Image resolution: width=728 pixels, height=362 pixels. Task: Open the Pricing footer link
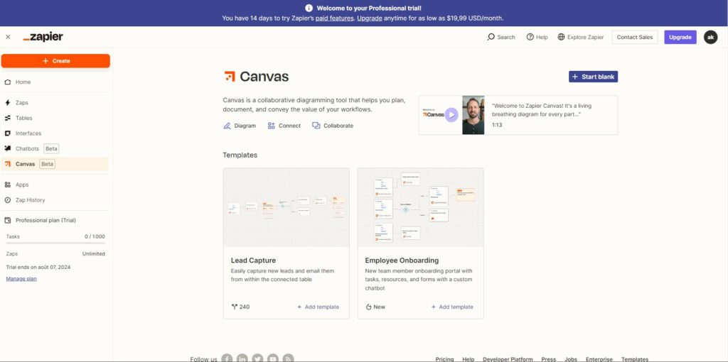444,359
